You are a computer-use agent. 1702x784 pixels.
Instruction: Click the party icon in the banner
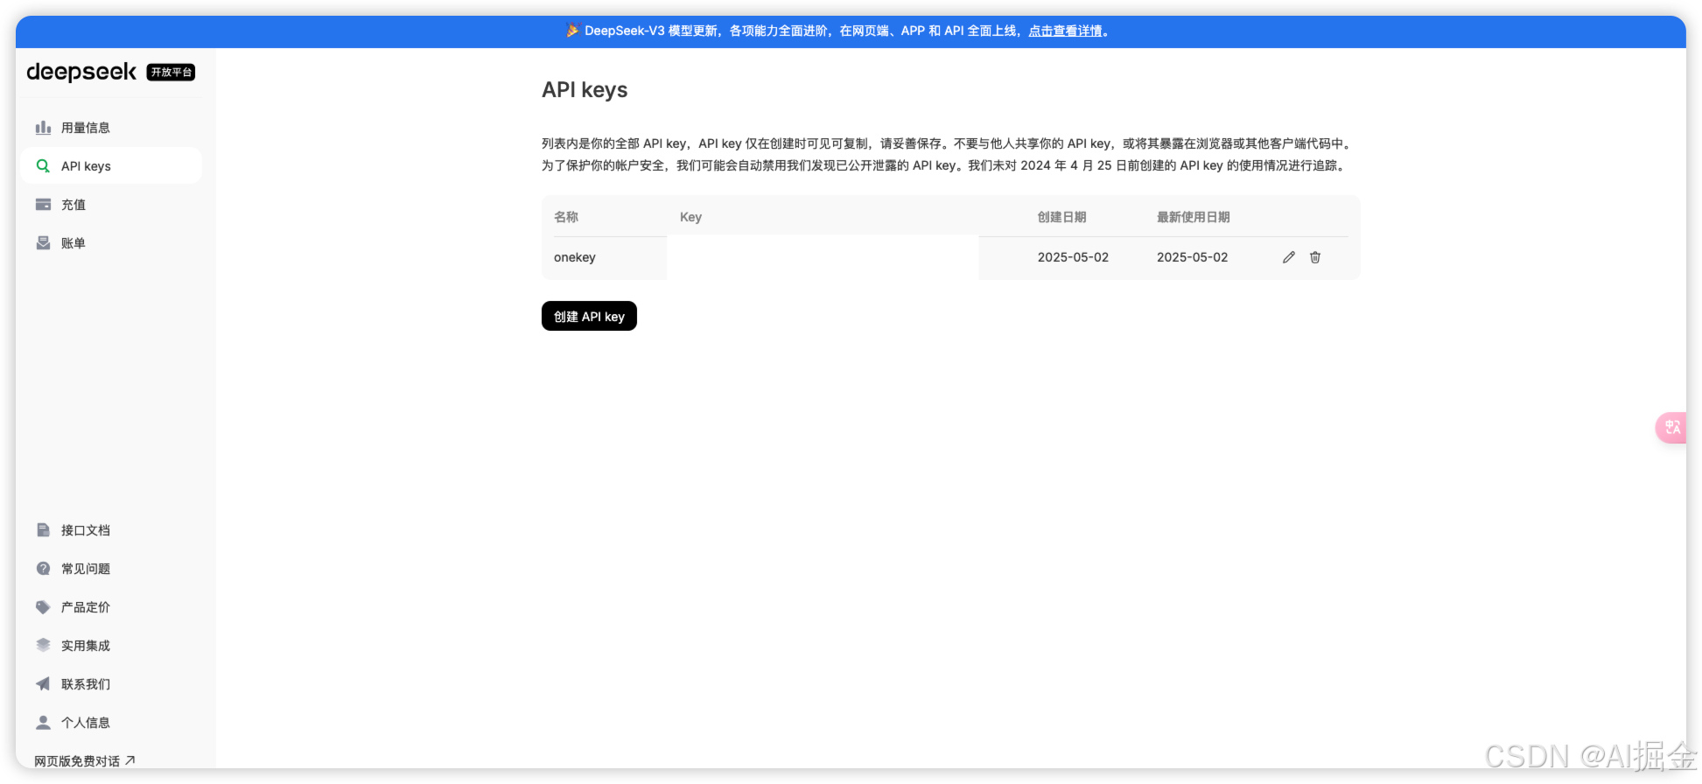coord(572,31)
